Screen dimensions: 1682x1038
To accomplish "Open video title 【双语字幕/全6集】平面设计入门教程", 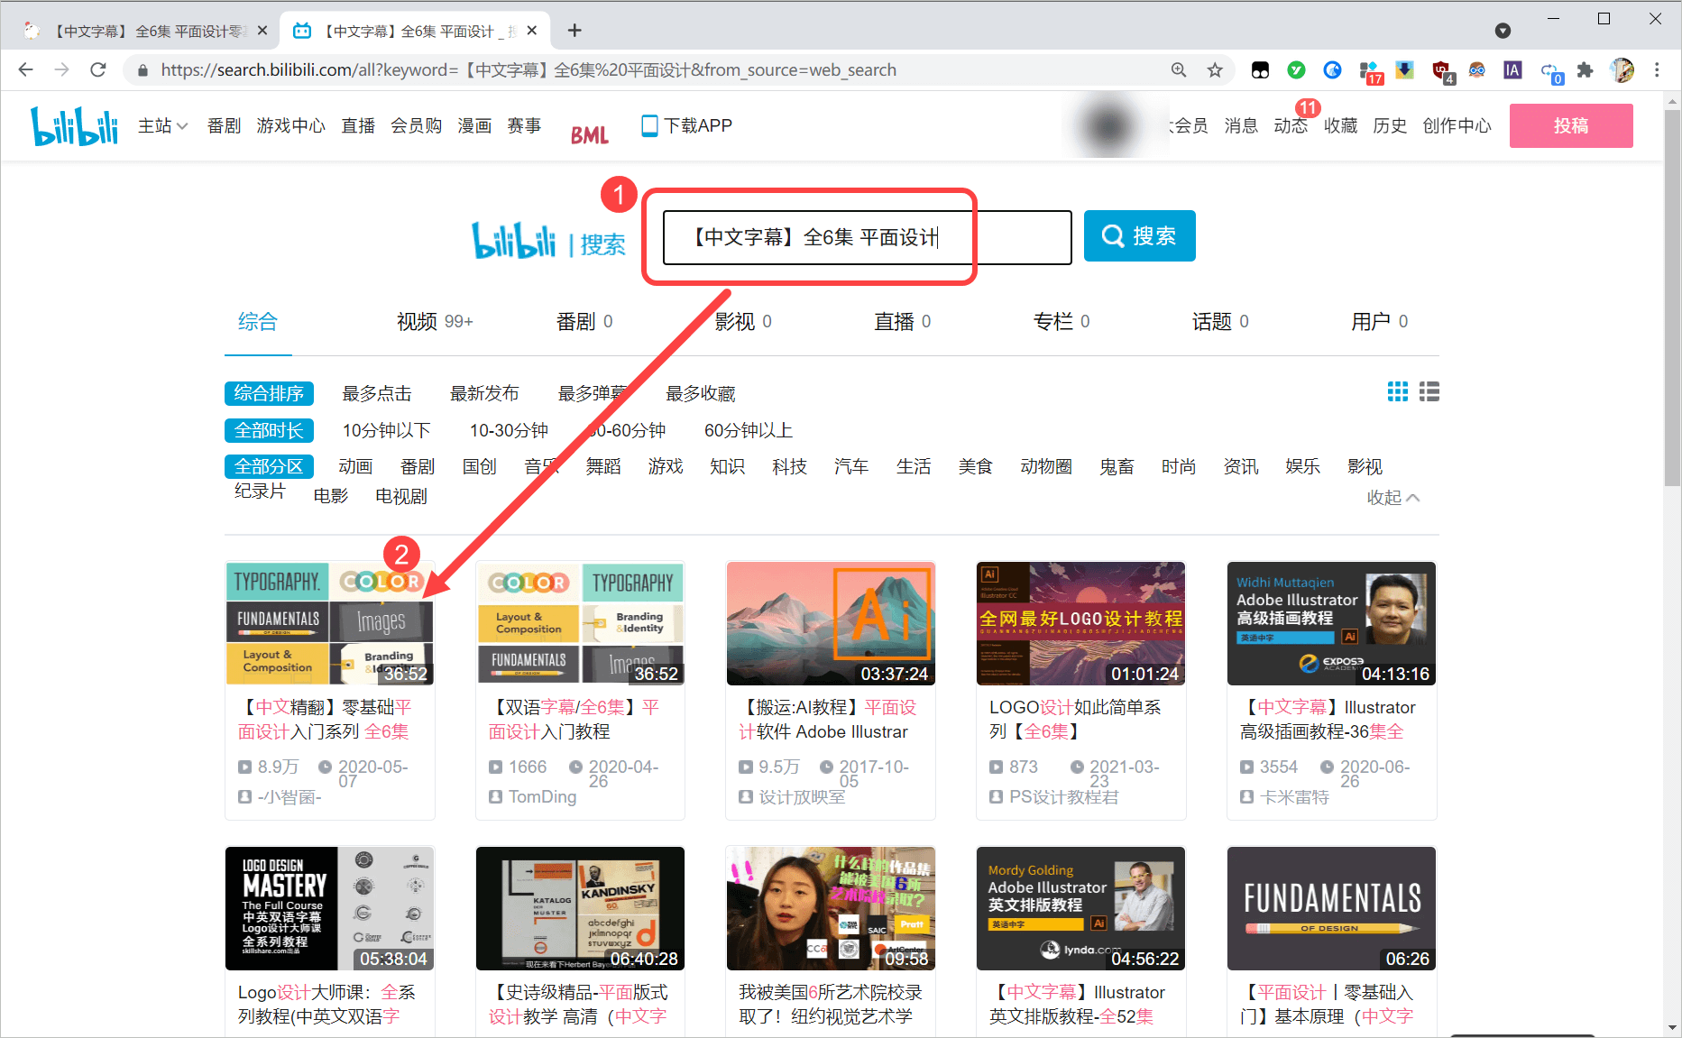I will (574, 720).
